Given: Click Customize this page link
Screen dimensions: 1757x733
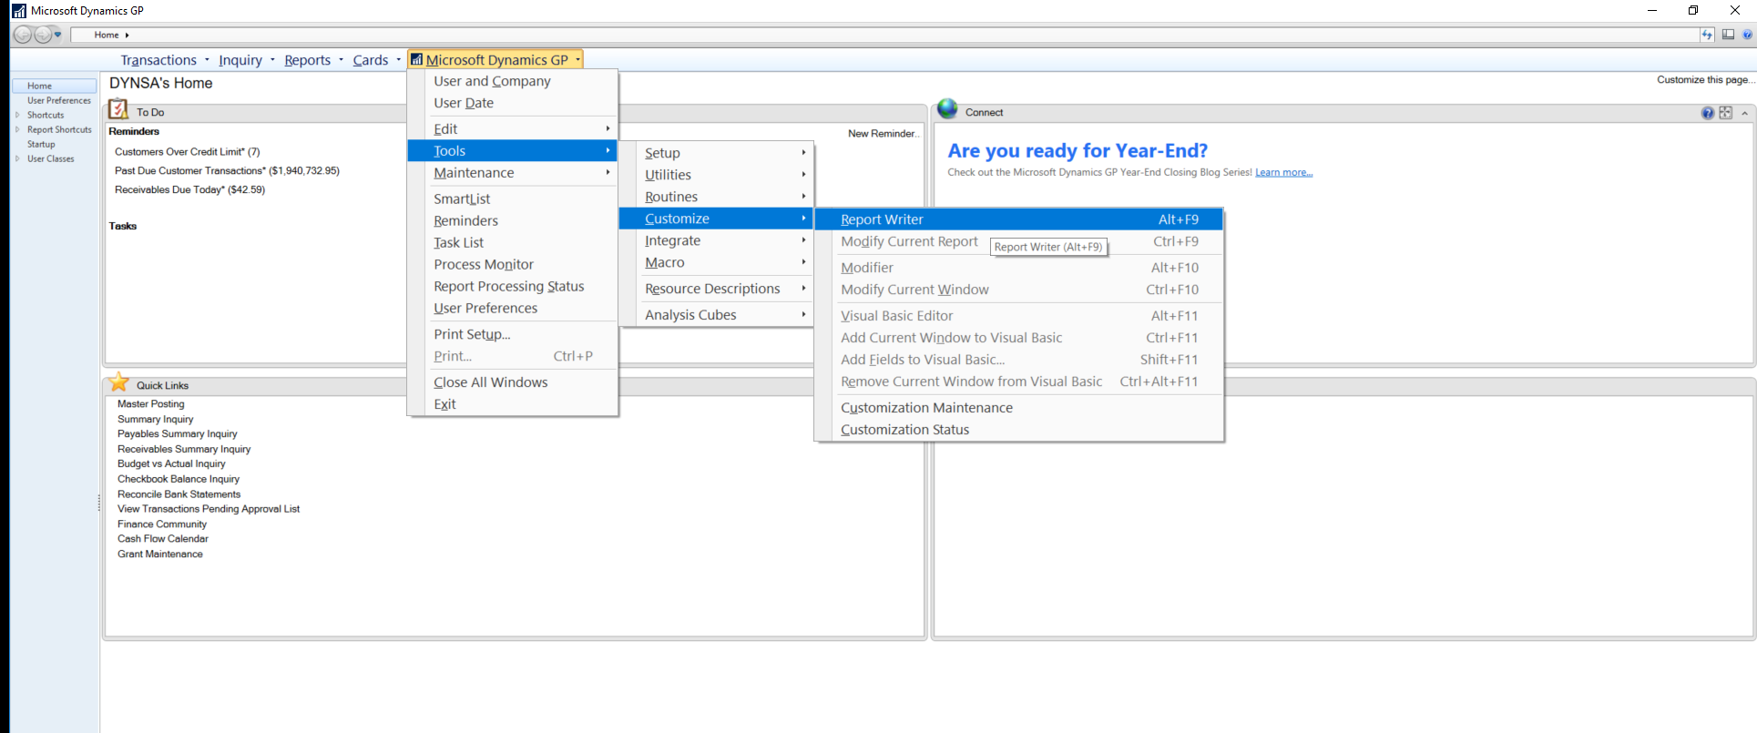Looking at the screenshot, I should (1705, 80).
